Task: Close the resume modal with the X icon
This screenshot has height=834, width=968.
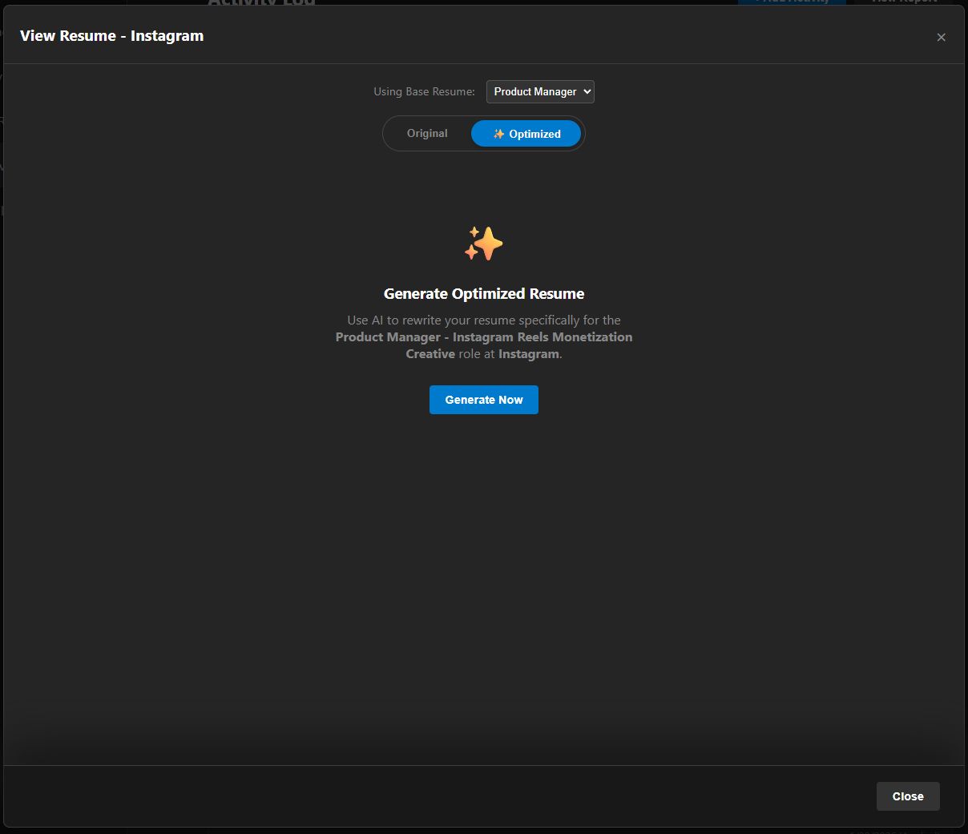Action: 941,37
